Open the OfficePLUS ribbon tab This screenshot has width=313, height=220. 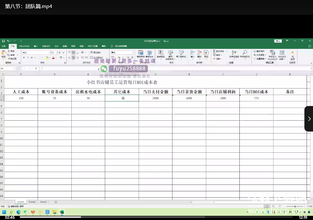pos(24,46)
